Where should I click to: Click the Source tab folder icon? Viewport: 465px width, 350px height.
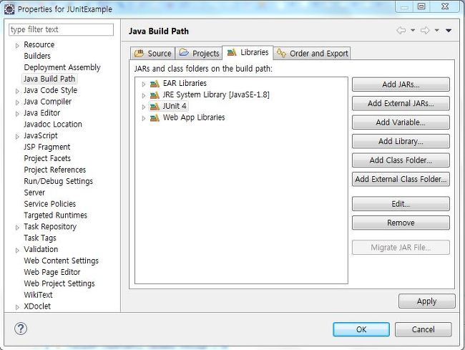pyautogui.click(x=139, y=54)
